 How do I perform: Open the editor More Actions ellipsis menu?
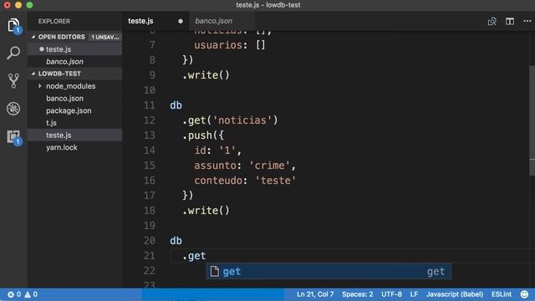pyautogui.click(x=527, y=21)
